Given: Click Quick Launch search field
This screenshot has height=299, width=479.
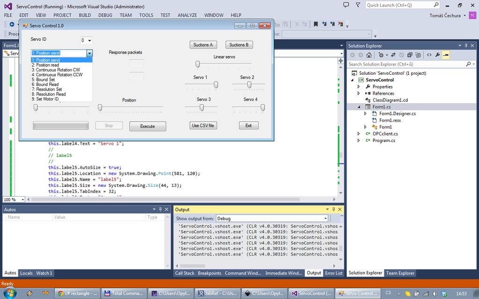Looking at the screenshot, I should click(399, 5).
